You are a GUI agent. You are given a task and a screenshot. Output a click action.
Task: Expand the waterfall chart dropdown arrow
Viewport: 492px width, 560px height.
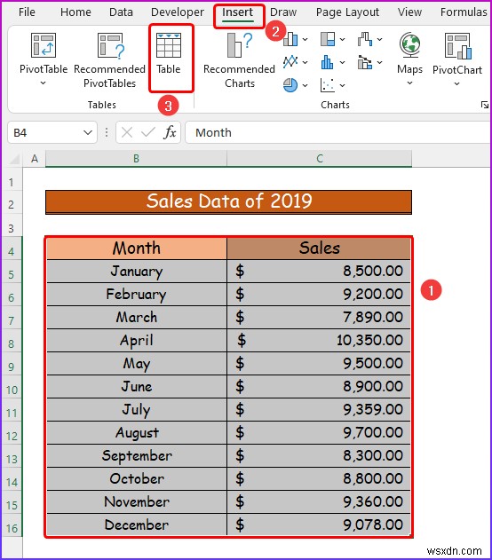pyautogui.click(x=379, y=39)
